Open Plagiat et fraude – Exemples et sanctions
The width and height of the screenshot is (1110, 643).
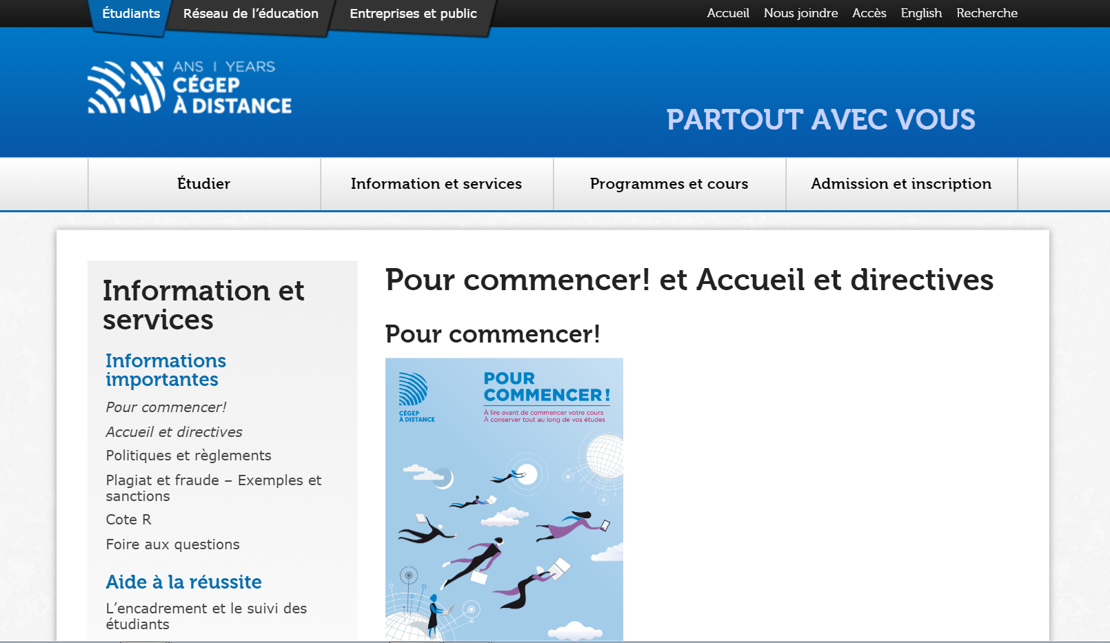pos(214,488)
